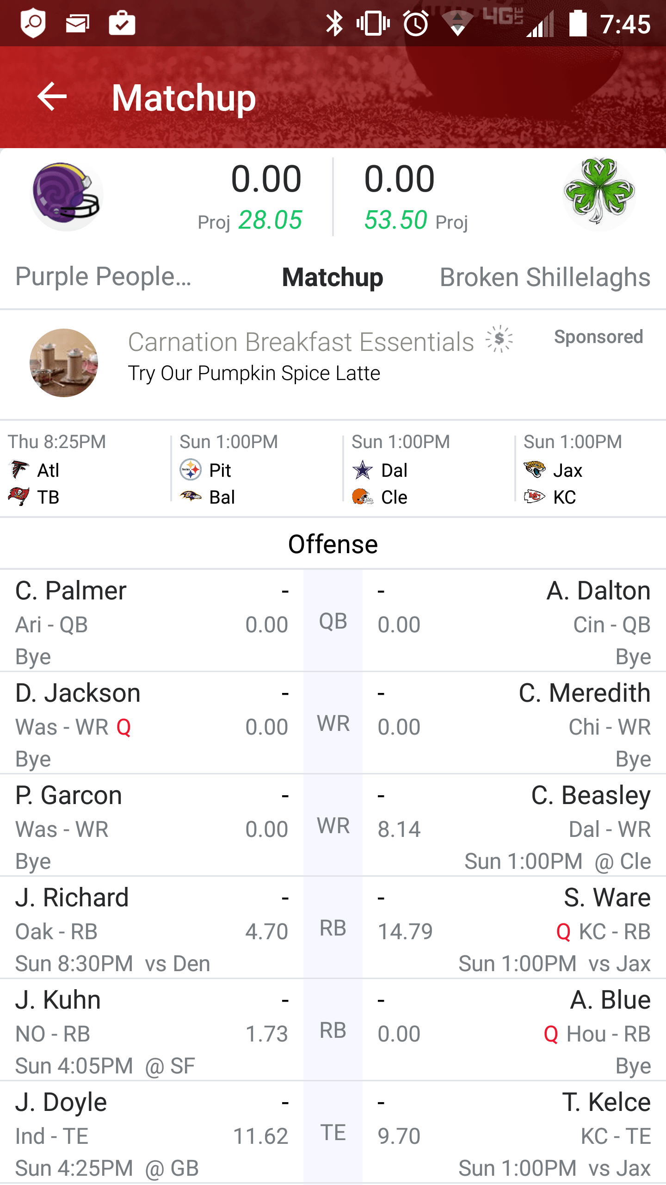
Task: Tap the back arrow in header
Action: point(52,97)
